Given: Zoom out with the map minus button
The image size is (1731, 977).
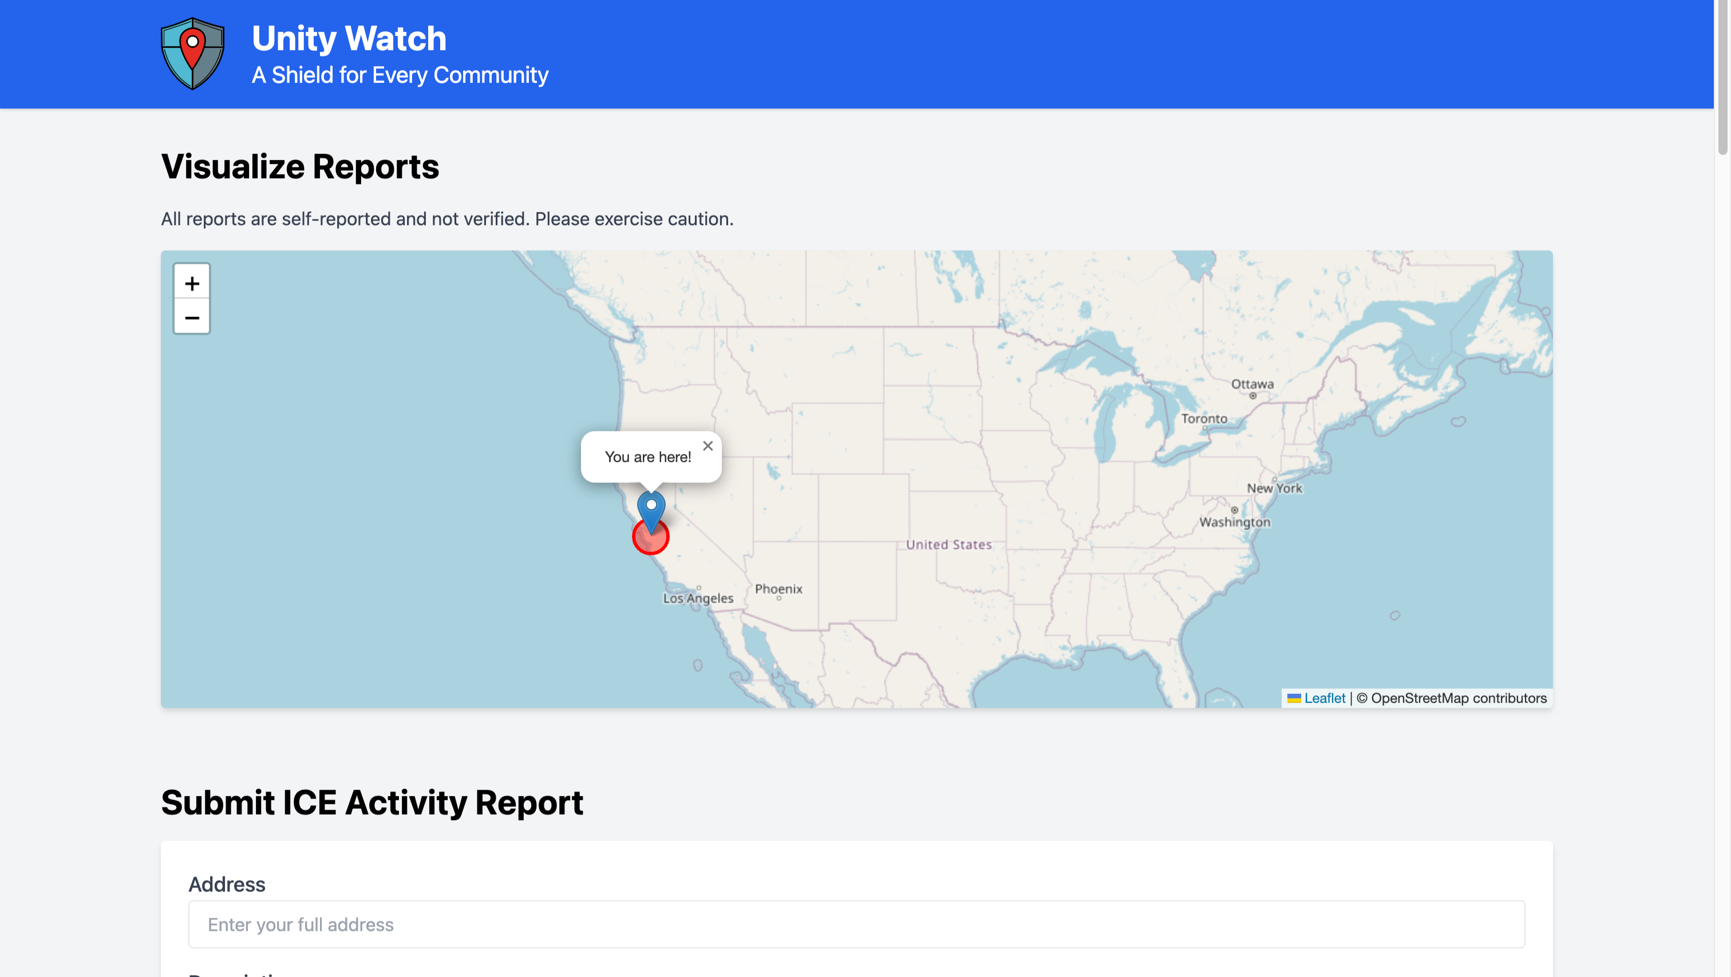Looking at the screenshot, I should pos(192,317).
